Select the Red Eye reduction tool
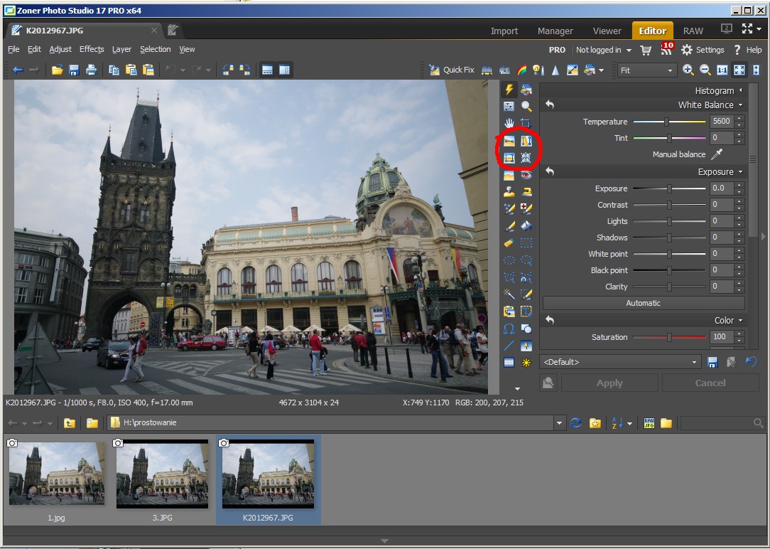The width and height of the screenshot is (770, 549). coord(526,175)
